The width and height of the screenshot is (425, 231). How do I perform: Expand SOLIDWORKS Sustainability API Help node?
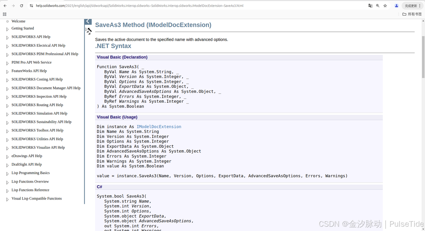[x=7, y=123]
